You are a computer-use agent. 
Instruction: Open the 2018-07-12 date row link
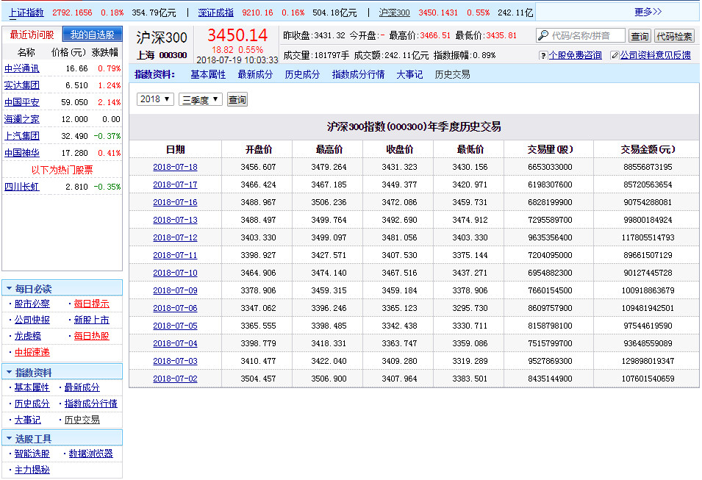[175, 237]
